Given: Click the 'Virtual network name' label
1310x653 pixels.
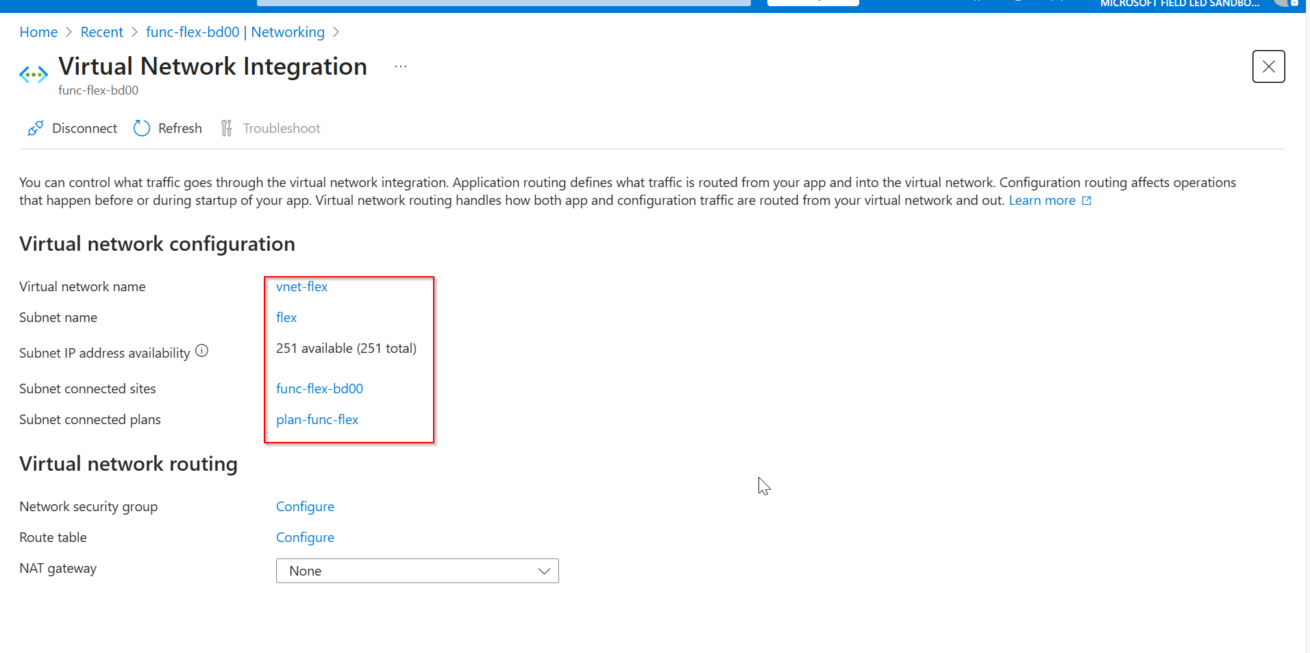Looking at the screenshot, I should (x=82, y=286).
